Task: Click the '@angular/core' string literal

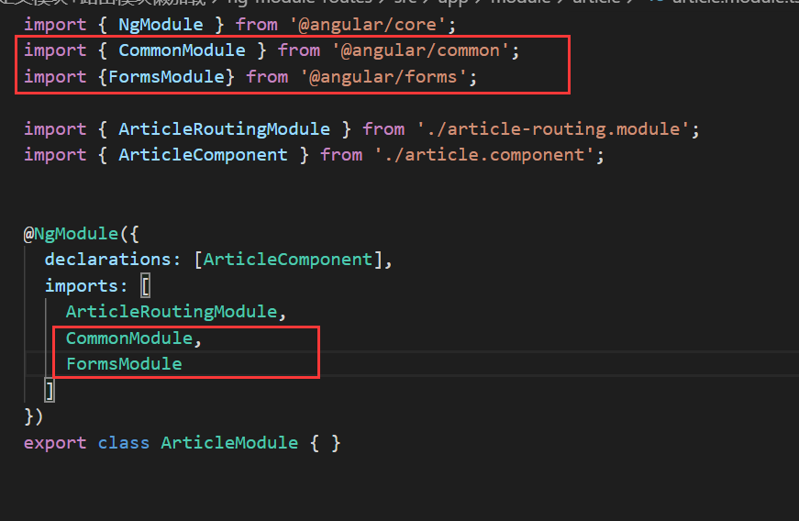Action: click(x=368, y=25)
